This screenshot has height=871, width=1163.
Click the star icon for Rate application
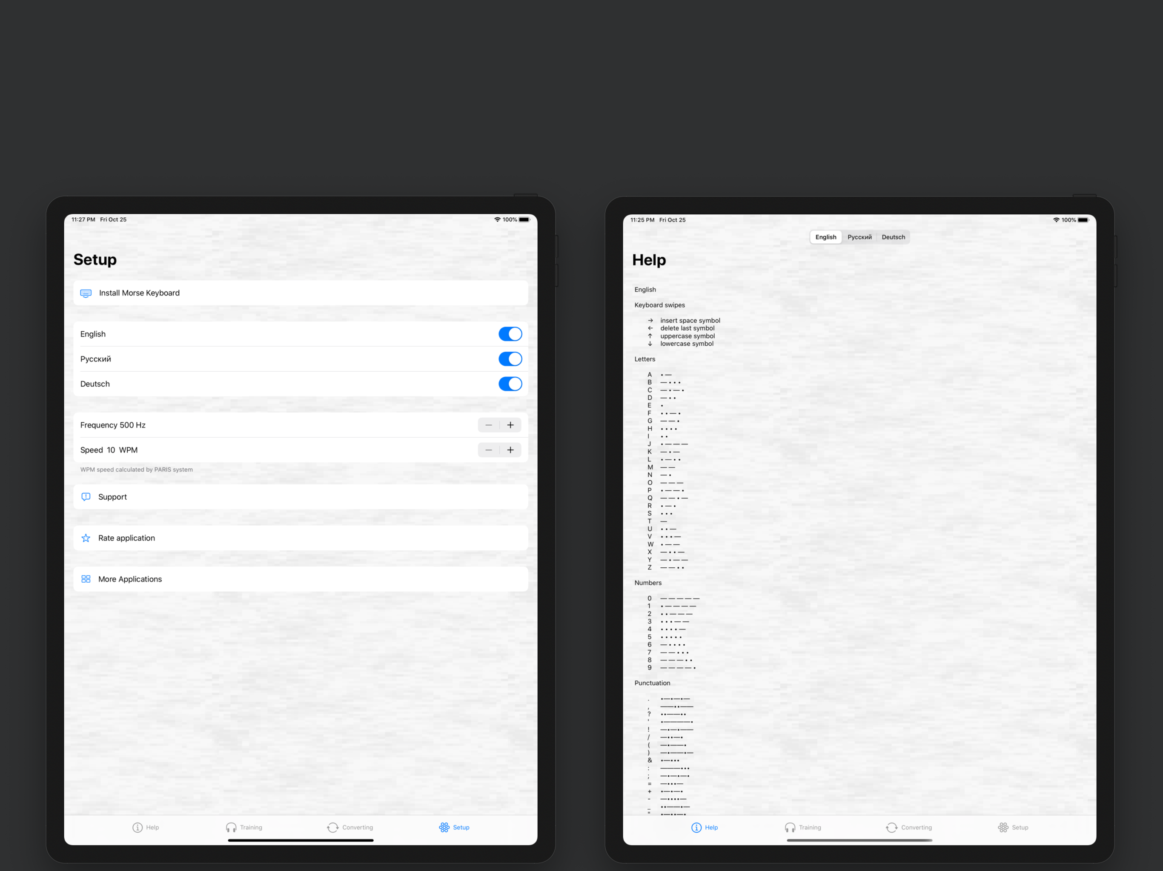(x=86, y=538)
